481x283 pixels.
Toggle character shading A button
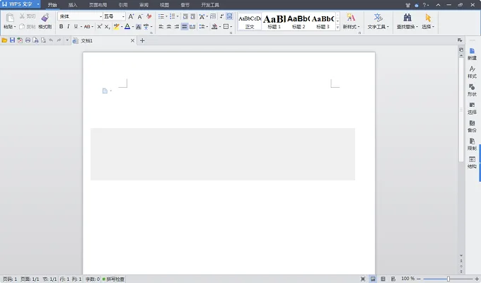click(x=139, y=27)
